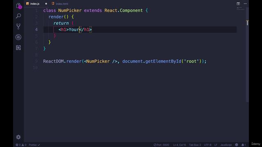
Task: Open the Extensions view
Action: [18, 48]
